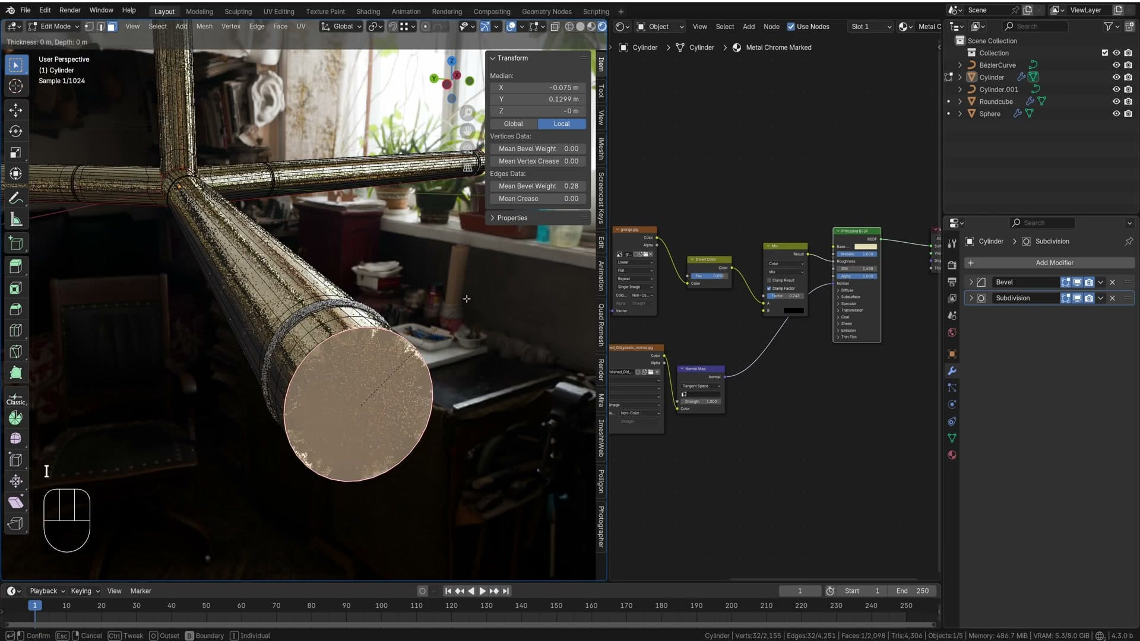Image resolution: width=1140 pixels, height=641 pixels.
Task: Hide the Sphere object in viewport
Action: [1116, 114]
